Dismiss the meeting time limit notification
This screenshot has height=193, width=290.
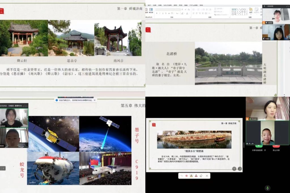[95, 100]
